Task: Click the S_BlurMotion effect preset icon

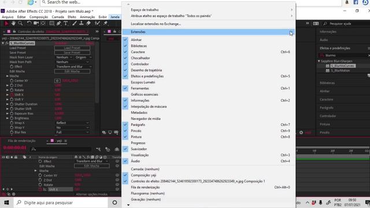Action: click(328, 70)
